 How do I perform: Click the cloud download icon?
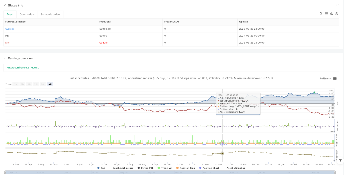click(332, 14)
